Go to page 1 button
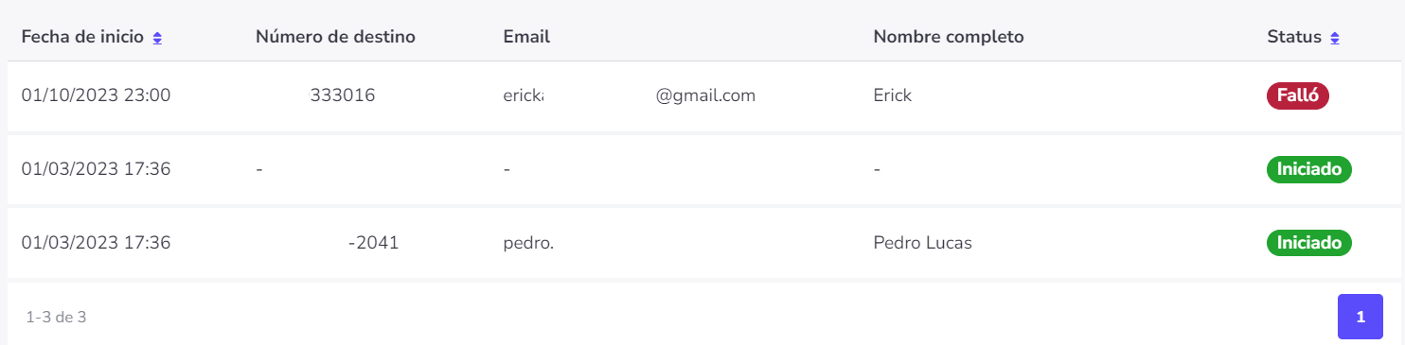The width and height of the screenshot is (1405, 345). pyautogui.click(x=1361, y=317)
